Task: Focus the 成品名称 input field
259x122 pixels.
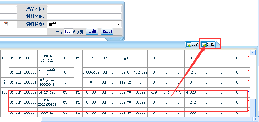Action: tap(84, 9)
